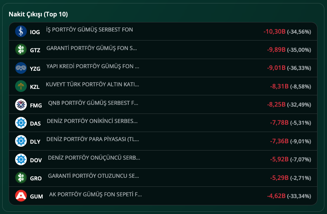Select the GUM fund code
This screenshot has height=214, width=327.
pyautogui.click(x=36, y=196)
